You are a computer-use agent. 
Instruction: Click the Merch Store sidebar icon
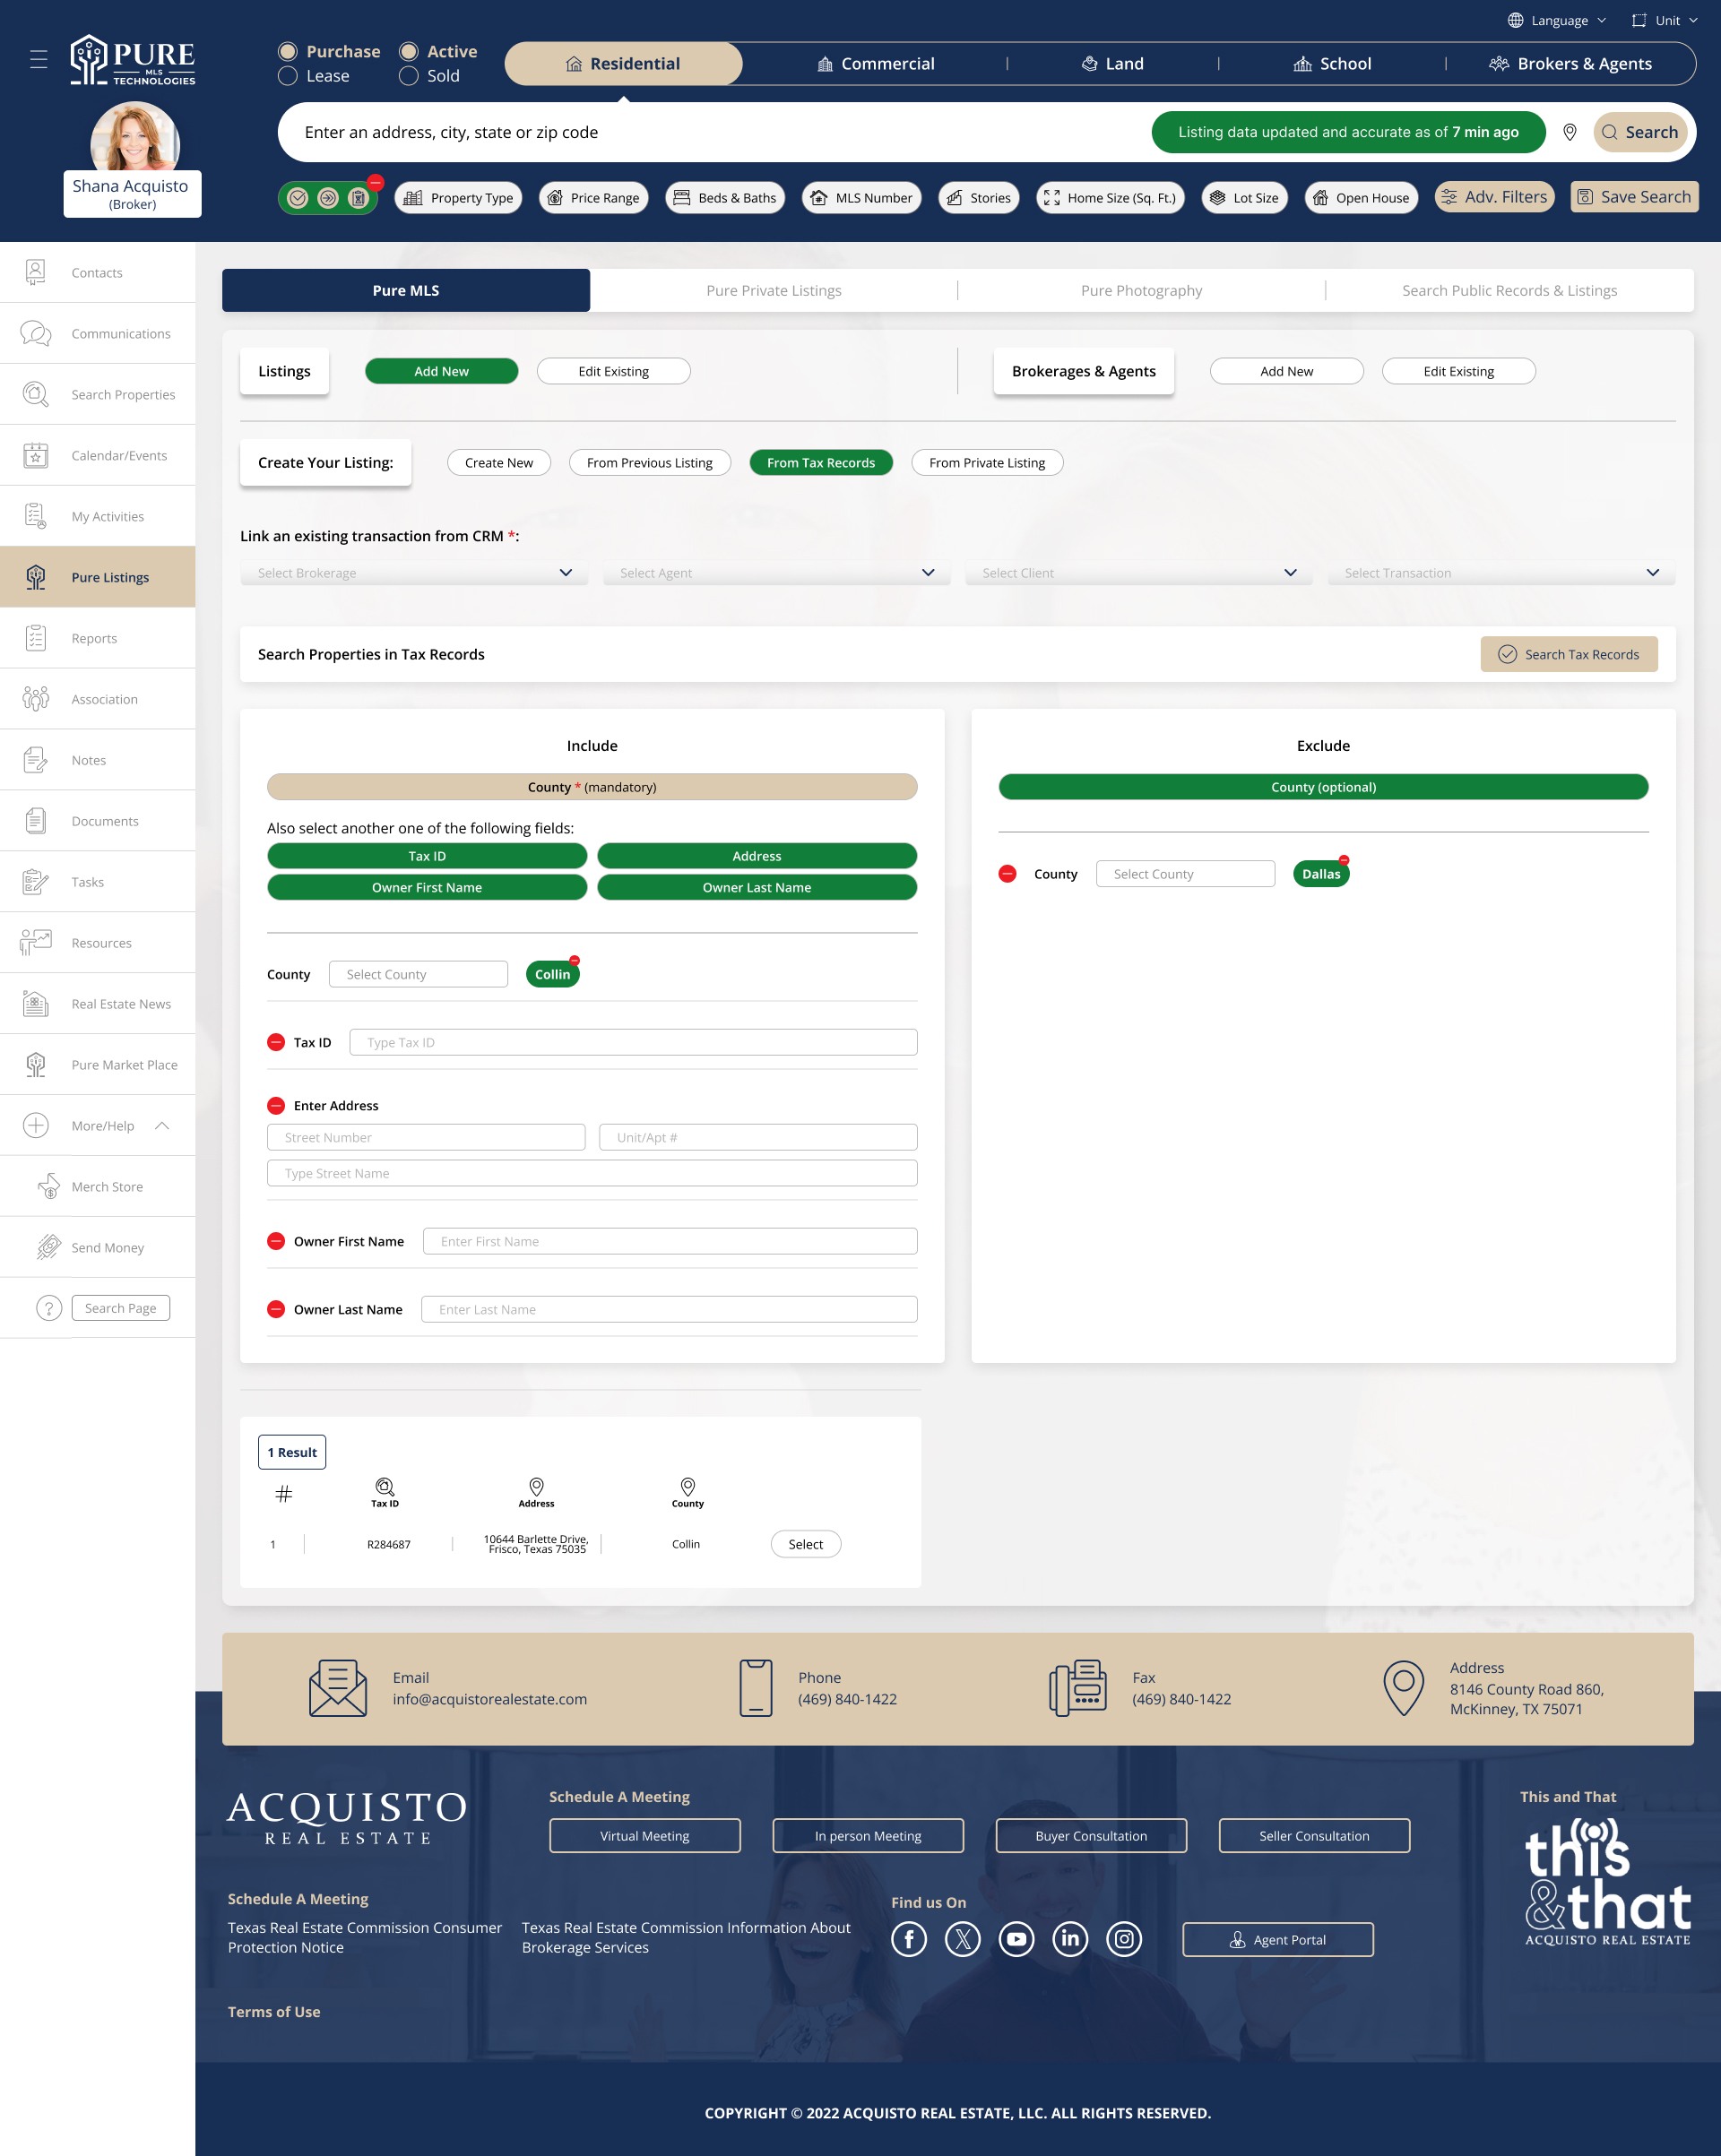coord(49,1187)
